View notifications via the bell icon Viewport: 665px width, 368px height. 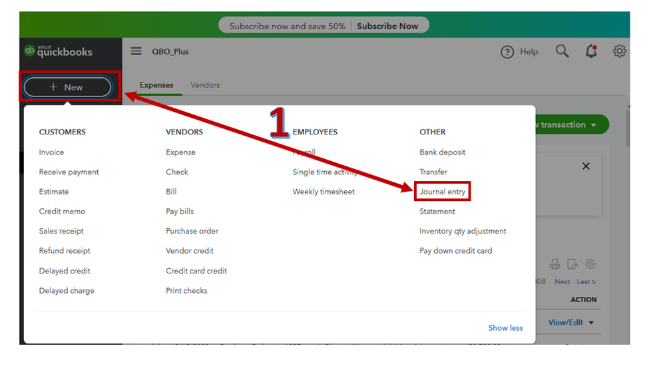click(x=591, y=51)
